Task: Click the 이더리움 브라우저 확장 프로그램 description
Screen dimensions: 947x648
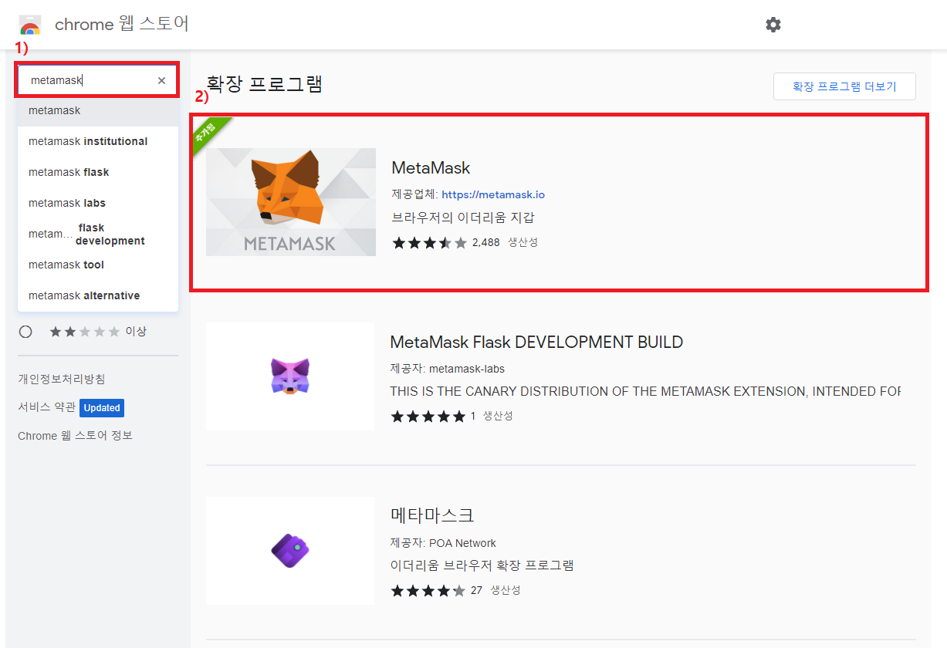Action: pyautogui.click(x=482, y=565)
